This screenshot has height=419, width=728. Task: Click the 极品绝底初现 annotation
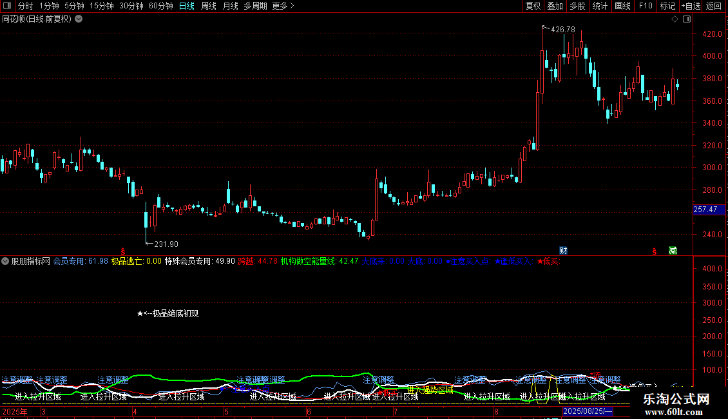[x=168, y=313]
